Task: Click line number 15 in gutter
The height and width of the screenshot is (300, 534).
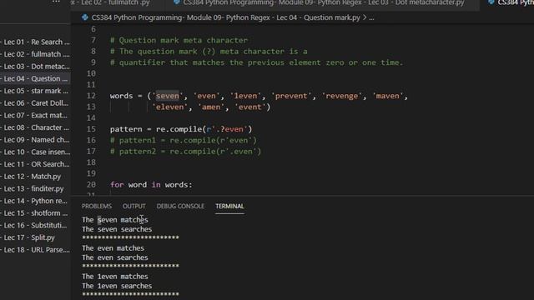Action: coord(91,129)
